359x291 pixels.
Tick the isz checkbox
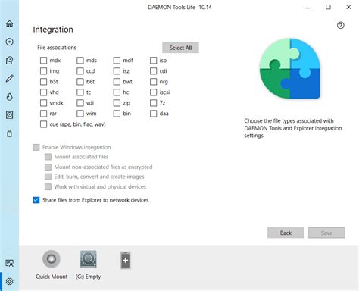point(117,71)
